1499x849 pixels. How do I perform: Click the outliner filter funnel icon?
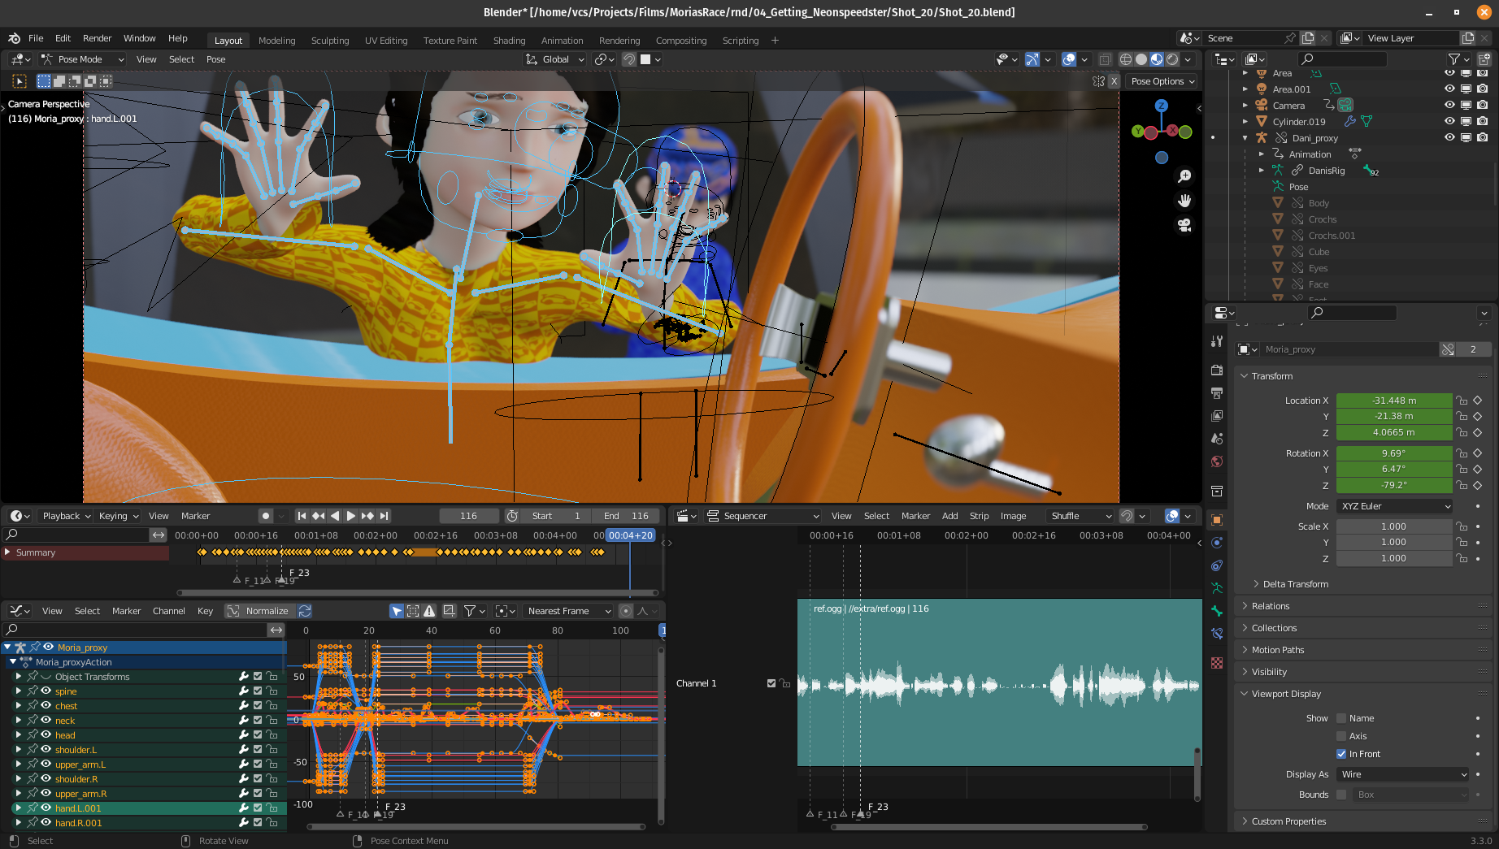[1453, 59]
